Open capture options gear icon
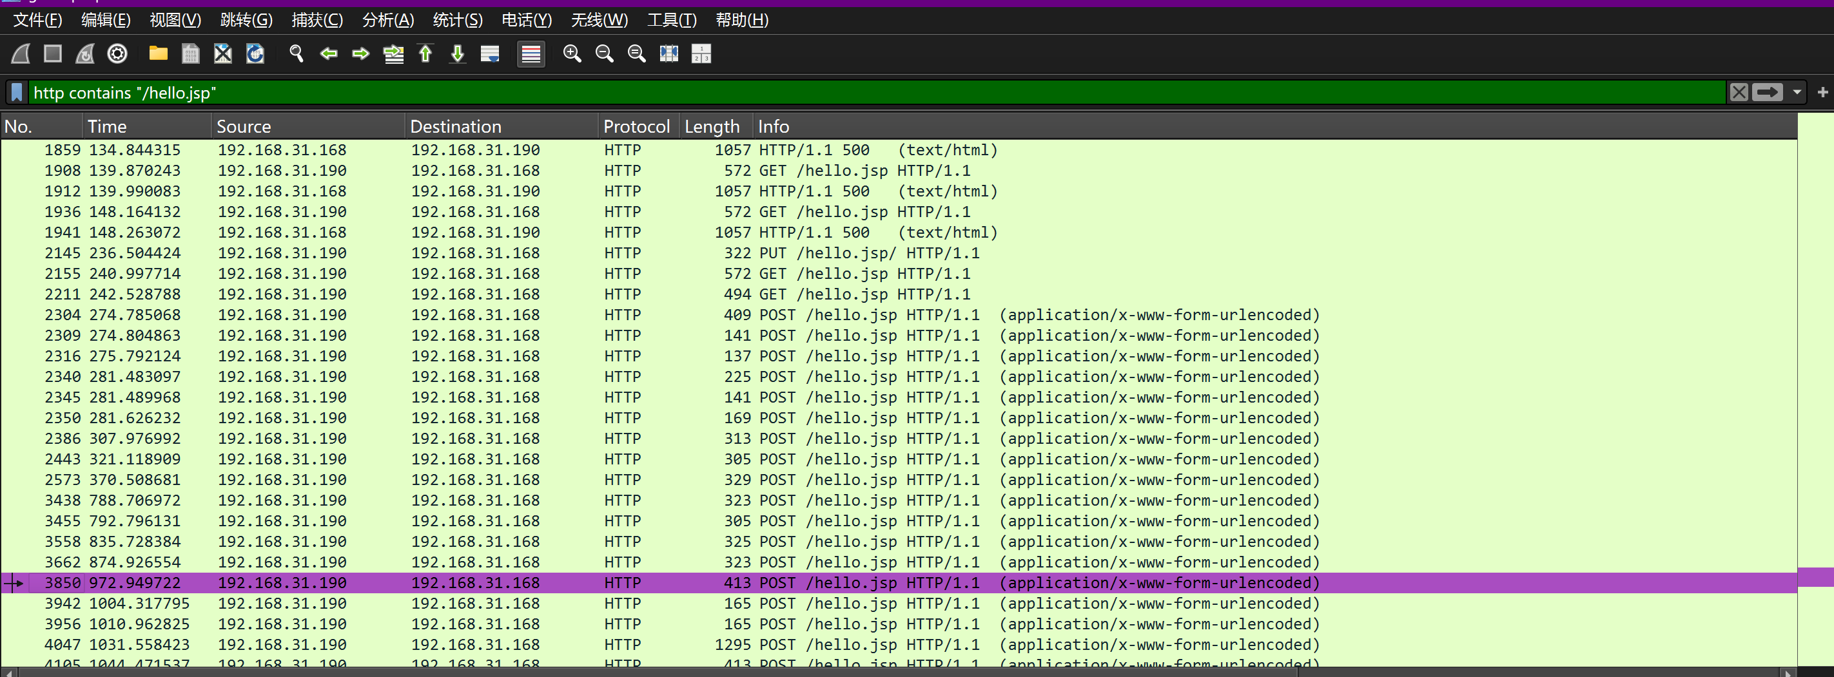Viewport: 1834px width, 677px height. click(117, 54)
